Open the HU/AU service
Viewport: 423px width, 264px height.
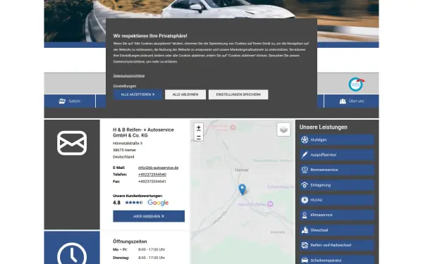click(337, 200)
